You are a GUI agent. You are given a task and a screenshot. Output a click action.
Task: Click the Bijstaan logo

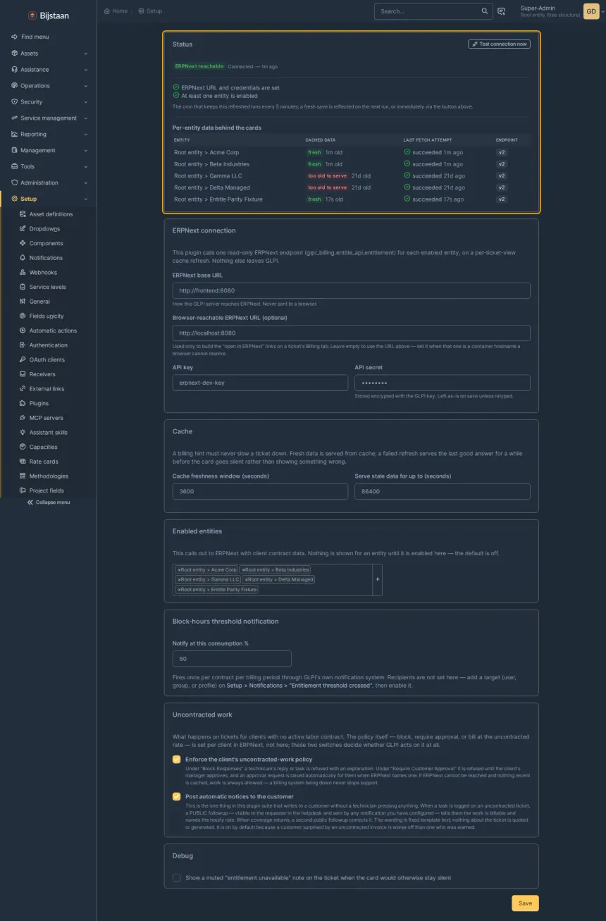point(48,15)
